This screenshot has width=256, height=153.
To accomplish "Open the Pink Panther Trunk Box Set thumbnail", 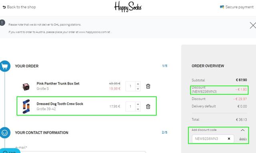I will (26, 87).
